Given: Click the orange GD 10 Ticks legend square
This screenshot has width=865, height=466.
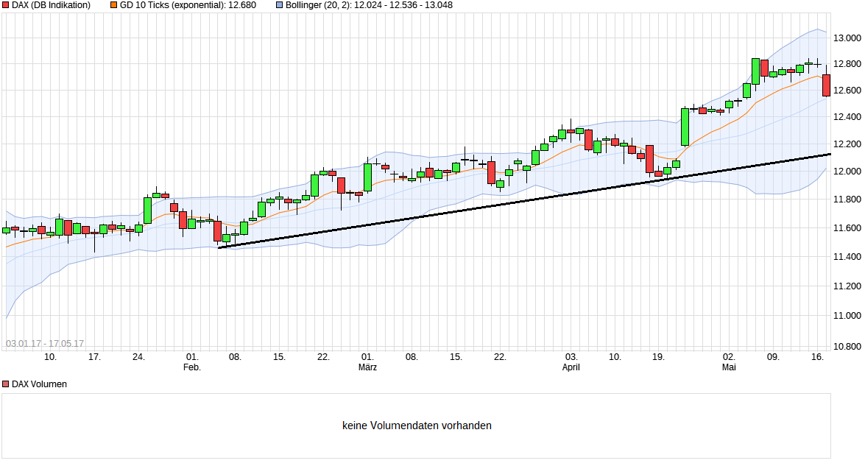Looking at the screenshot, I should click(x=112, y=5).
